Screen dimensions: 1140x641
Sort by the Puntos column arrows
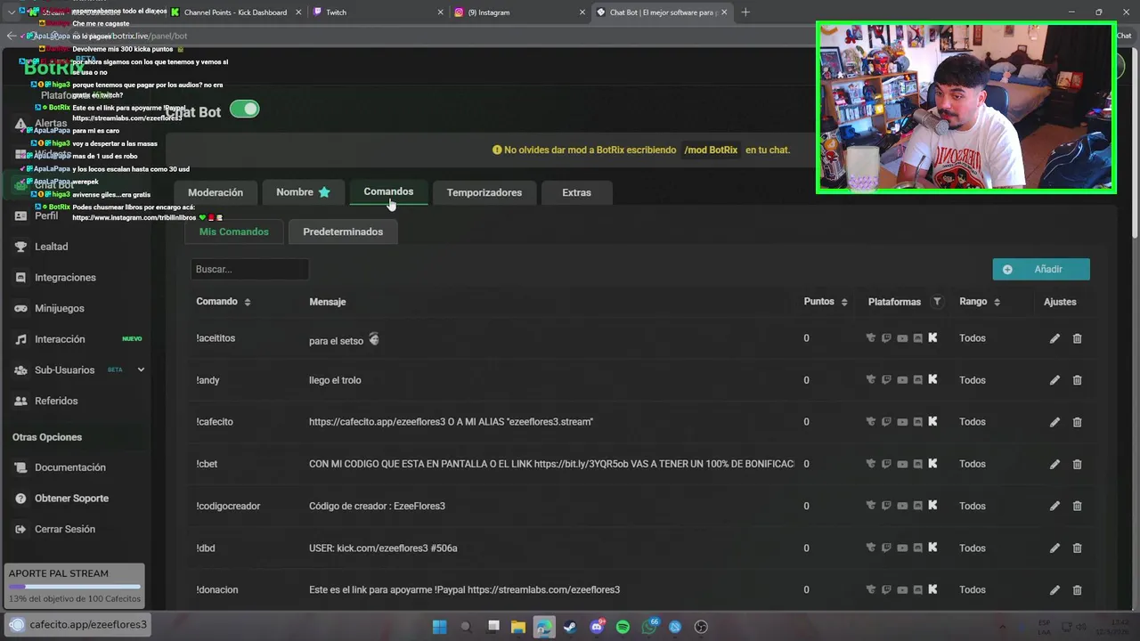(844, 302)
